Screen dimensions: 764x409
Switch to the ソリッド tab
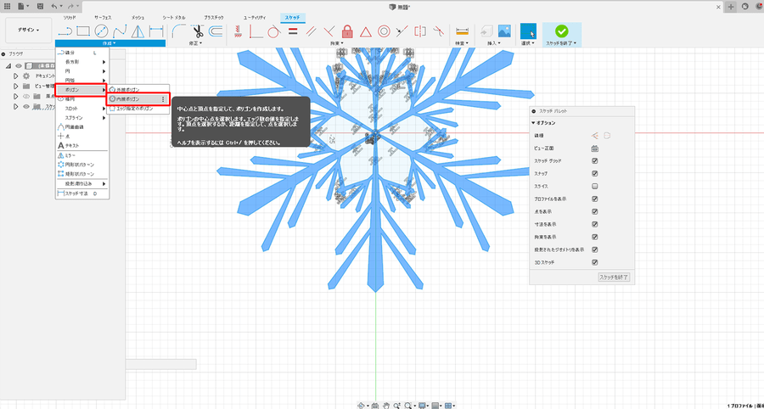[x=70, y=18]
